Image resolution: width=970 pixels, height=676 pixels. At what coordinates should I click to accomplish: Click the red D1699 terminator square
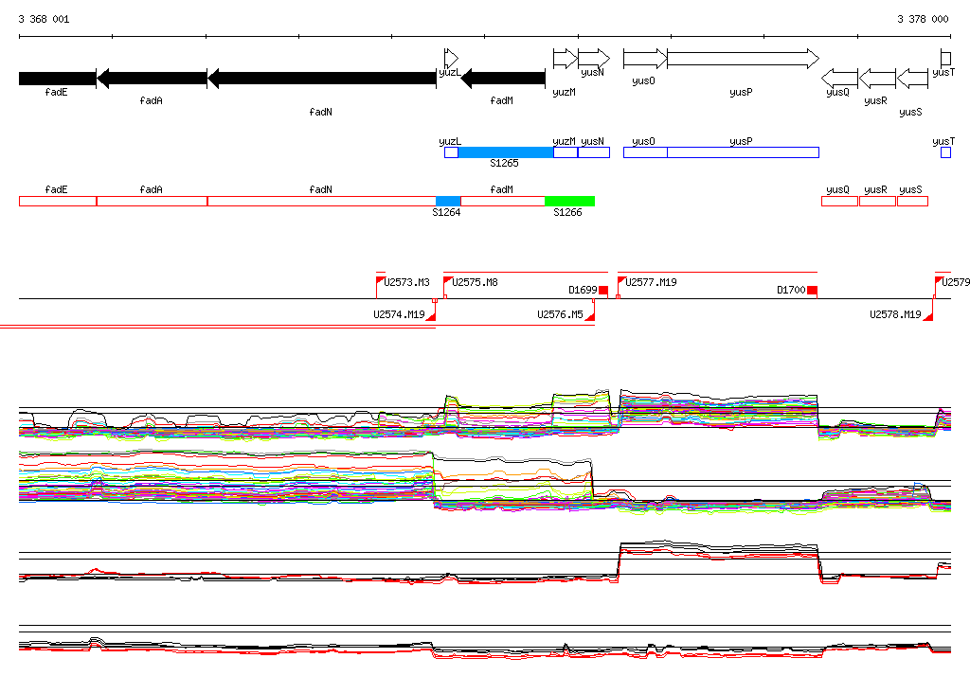click(603, 290)
